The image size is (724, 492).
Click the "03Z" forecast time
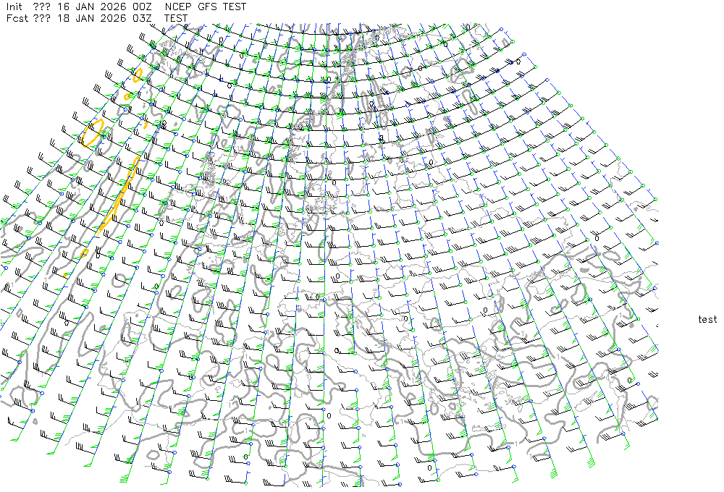[x=142, y=18]
